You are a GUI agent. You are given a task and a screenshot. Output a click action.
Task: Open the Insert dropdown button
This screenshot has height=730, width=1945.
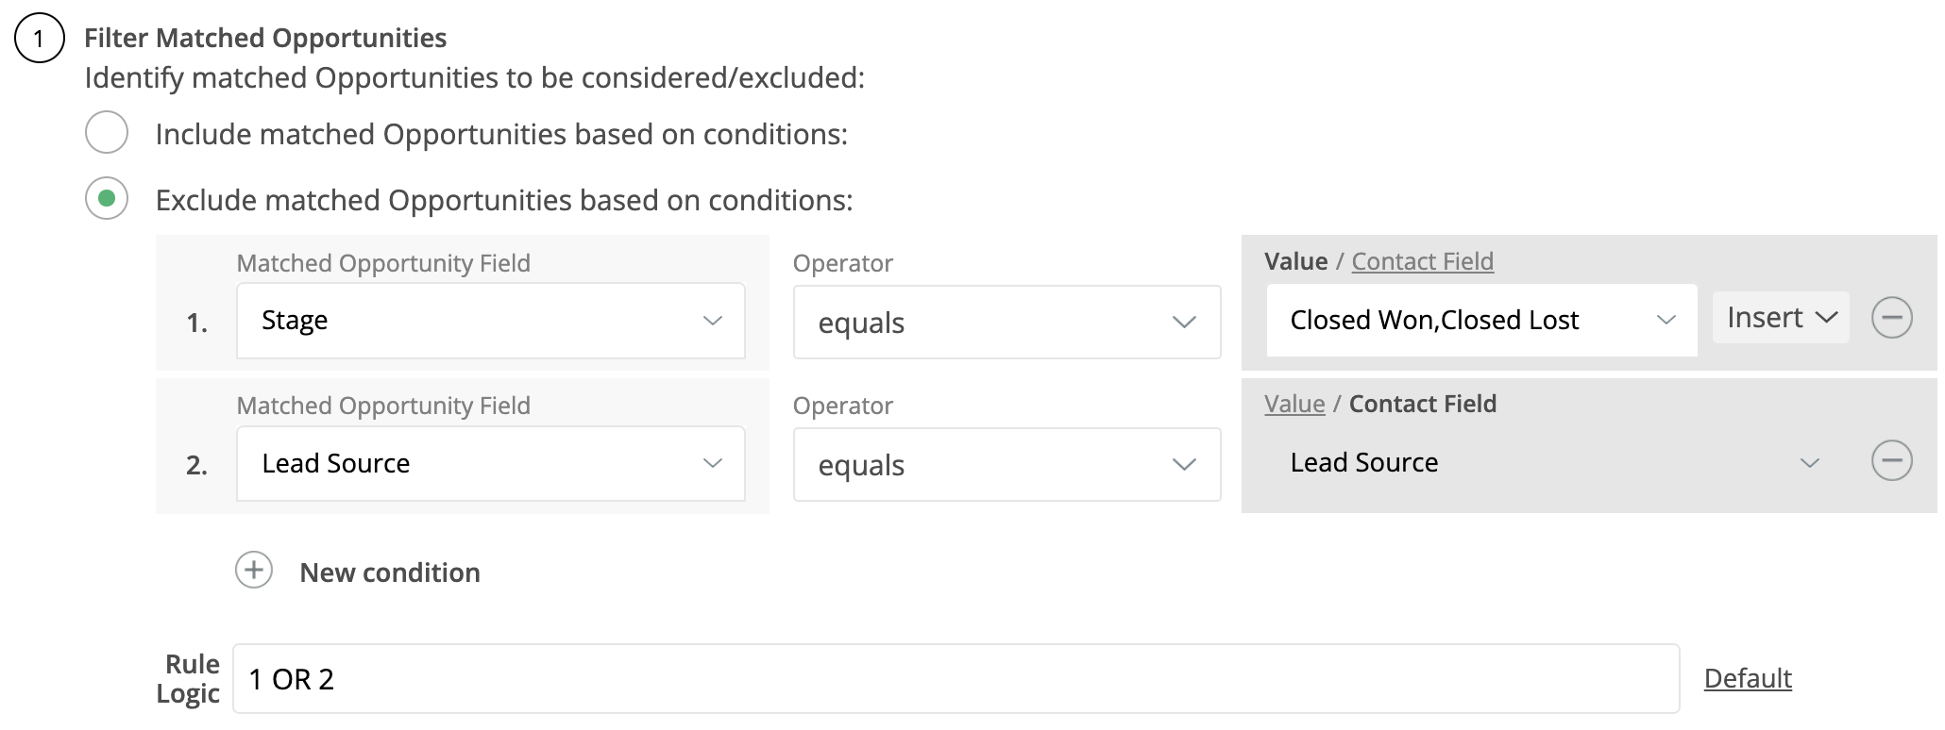coord(1781,318)
